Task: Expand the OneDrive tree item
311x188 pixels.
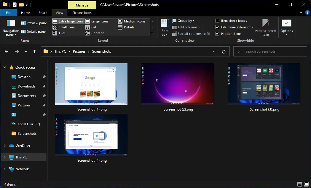Action: [4, 145]
